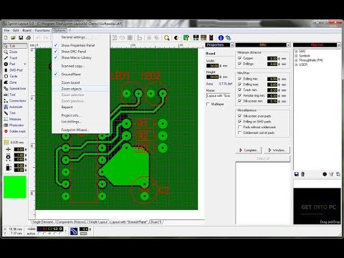
Task: Click the Open file toolbar icon
Action: pyautogui.click(x=14, y=38)
